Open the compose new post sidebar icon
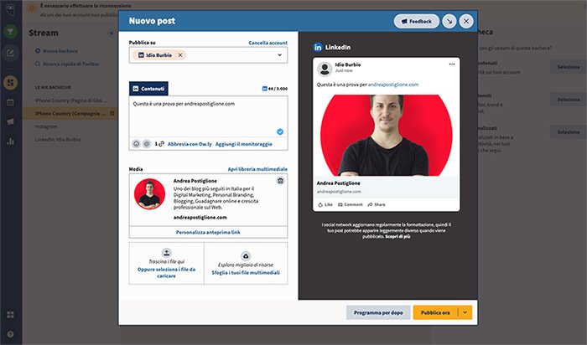 10,53
